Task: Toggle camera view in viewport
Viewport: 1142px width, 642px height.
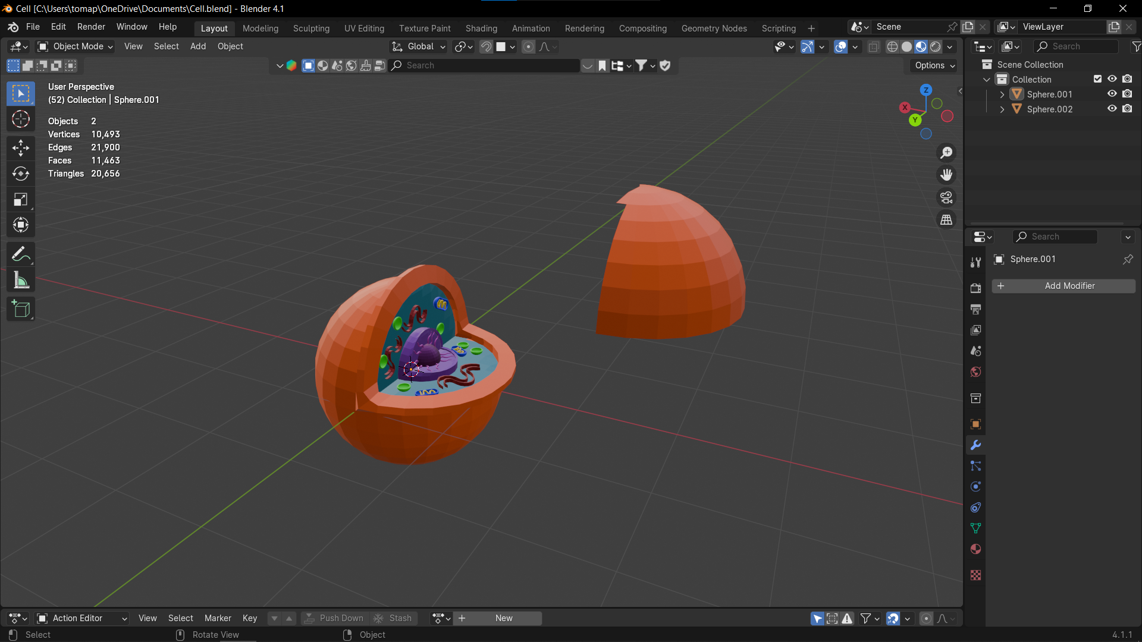Action: point(946,197)
